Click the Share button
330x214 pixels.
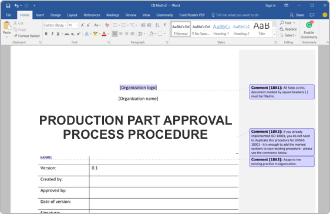297,15
